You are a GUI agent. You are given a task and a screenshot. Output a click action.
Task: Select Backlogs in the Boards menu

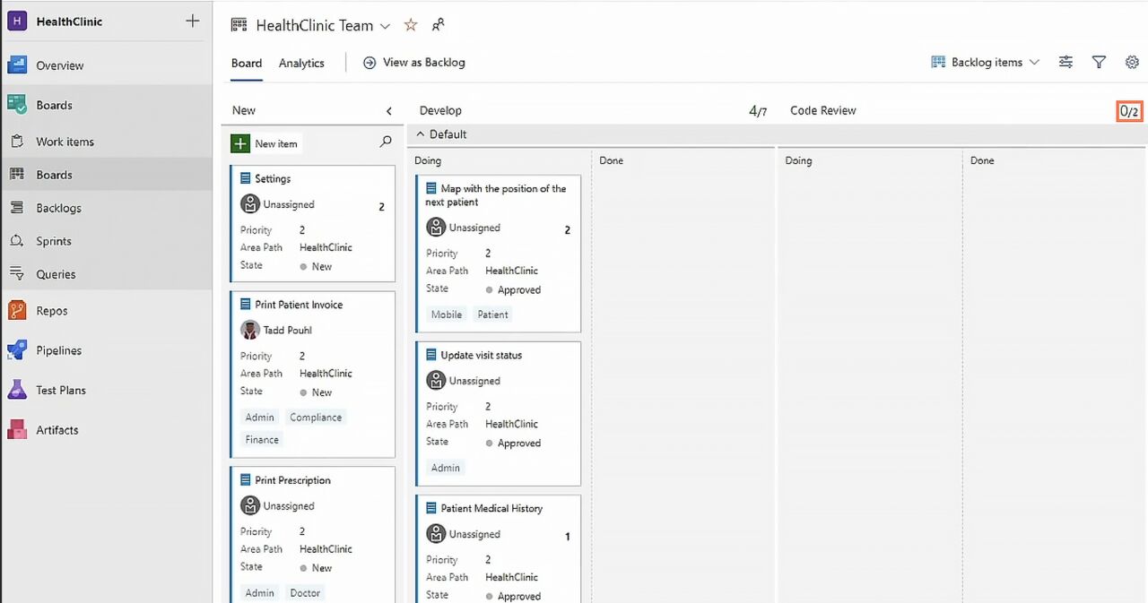tap(58, 208)
